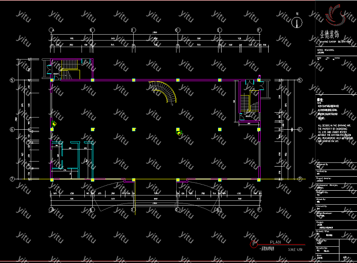The image size is (357, 263).
Task: Select grid bubble 5 on left side
Action: (12, 80)
